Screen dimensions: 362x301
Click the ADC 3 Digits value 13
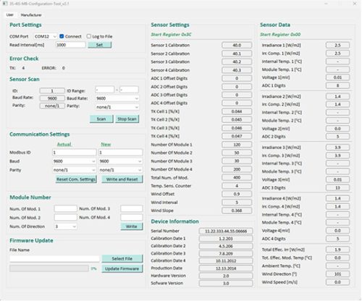point(337,187)
